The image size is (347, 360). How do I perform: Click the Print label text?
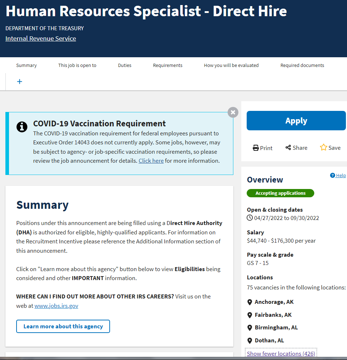(x=266, y=148)
